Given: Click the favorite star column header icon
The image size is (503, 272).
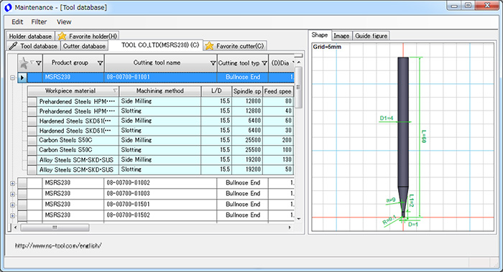Looking at the screenshot, I should pyautogui.click(x=24, y=62).
